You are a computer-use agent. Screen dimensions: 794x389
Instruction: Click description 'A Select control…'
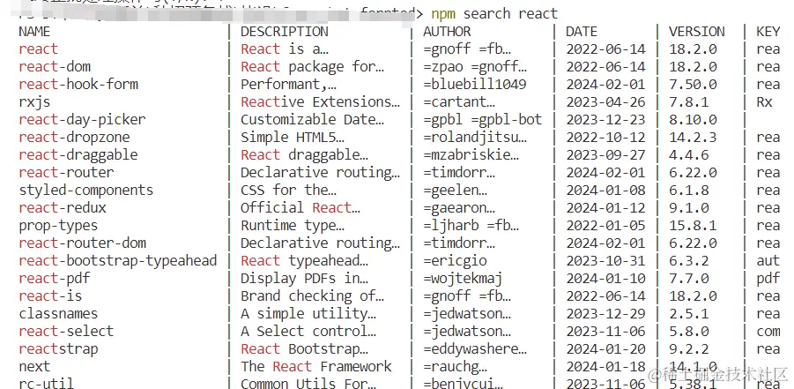pyautogui.click(x=308, y=331)
